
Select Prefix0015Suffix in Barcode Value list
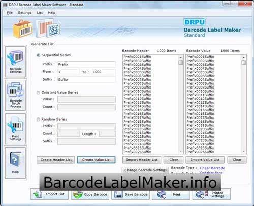(x=200, y=110)
